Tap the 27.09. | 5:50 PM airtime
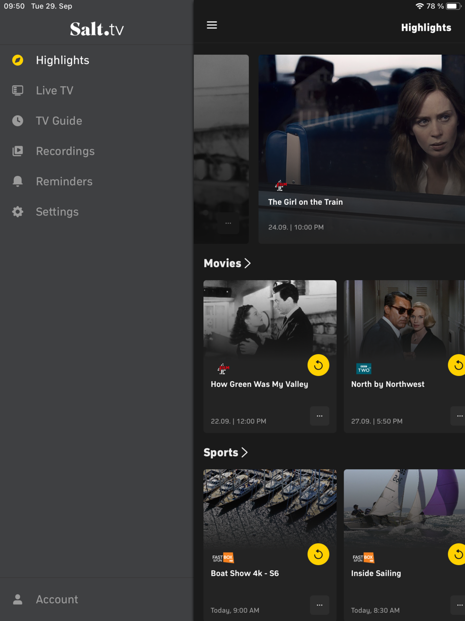This screenshot has height=621, width=465. (x=377, y=421)
